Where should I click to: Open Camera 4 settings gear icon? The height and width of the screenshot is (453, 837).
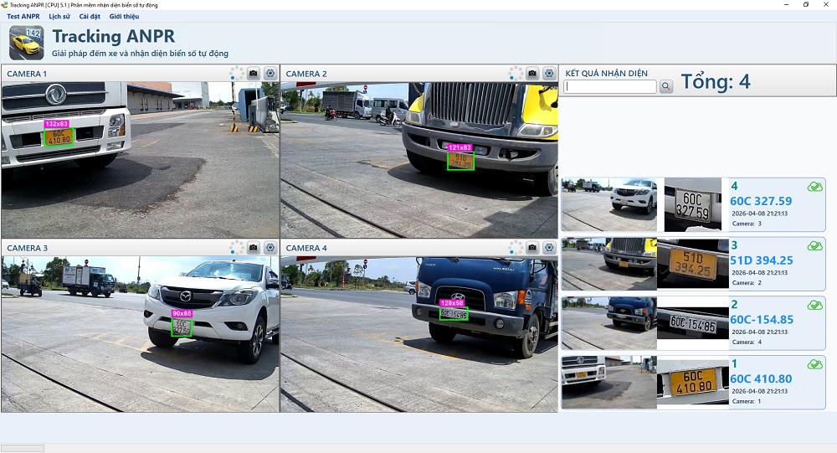pos(549,247)
